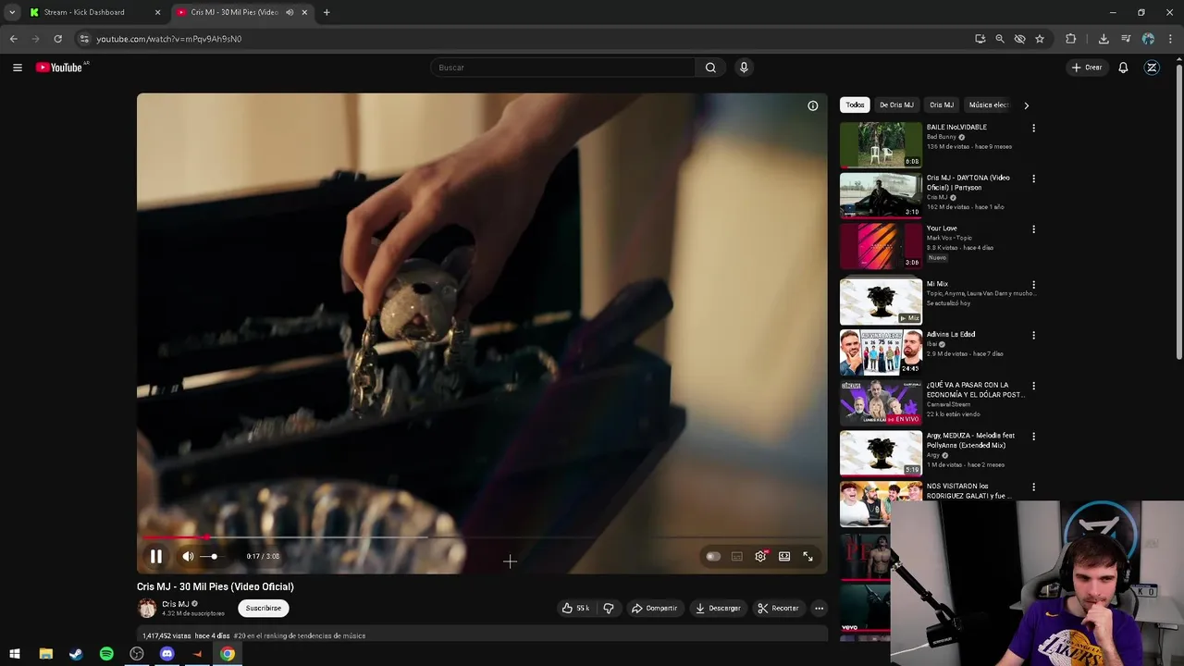
Task: Like the video (55 k)
Action: (575, 608)
